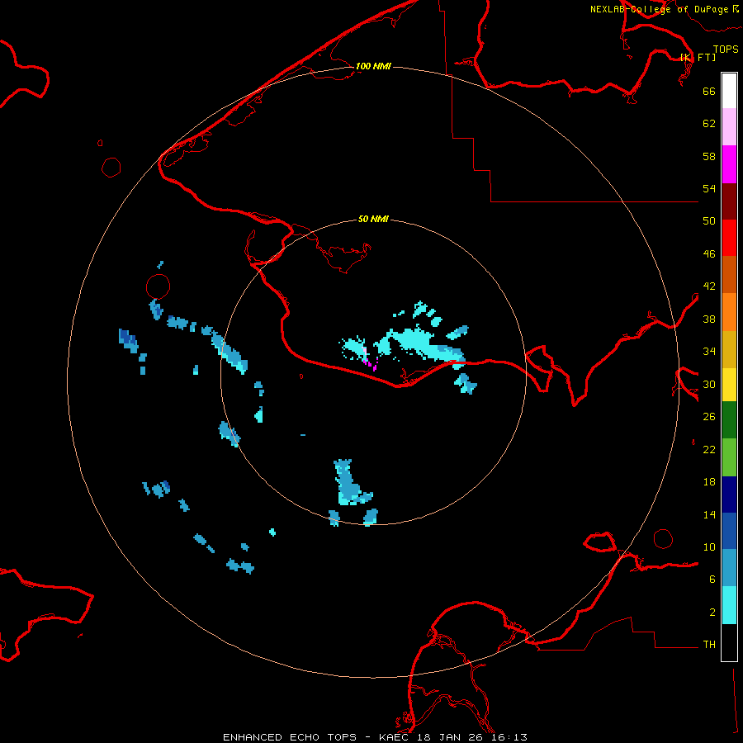Click the legend value 58
743x743 pixels.
709,156
